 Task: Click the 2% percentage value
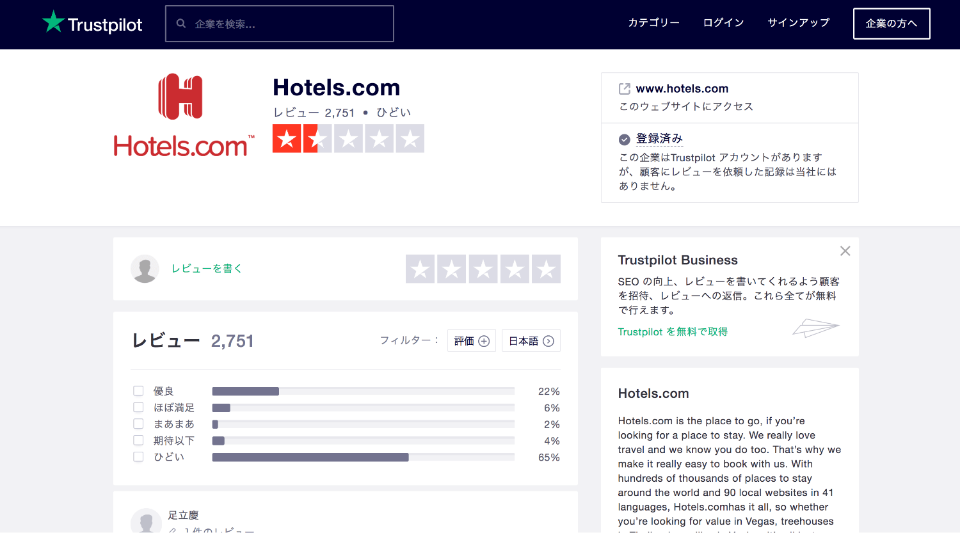(x=552, y=424)
